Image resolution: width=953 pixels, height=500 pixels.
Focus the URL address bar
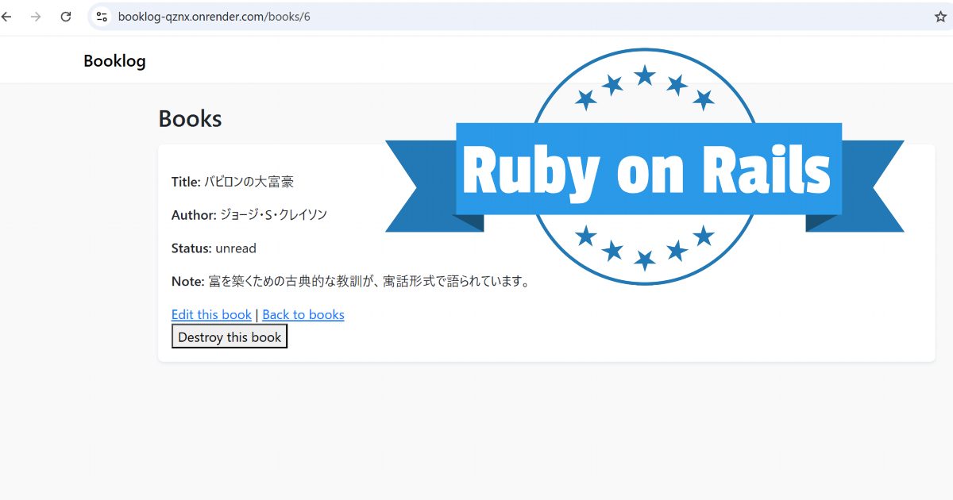pos(476,17)
